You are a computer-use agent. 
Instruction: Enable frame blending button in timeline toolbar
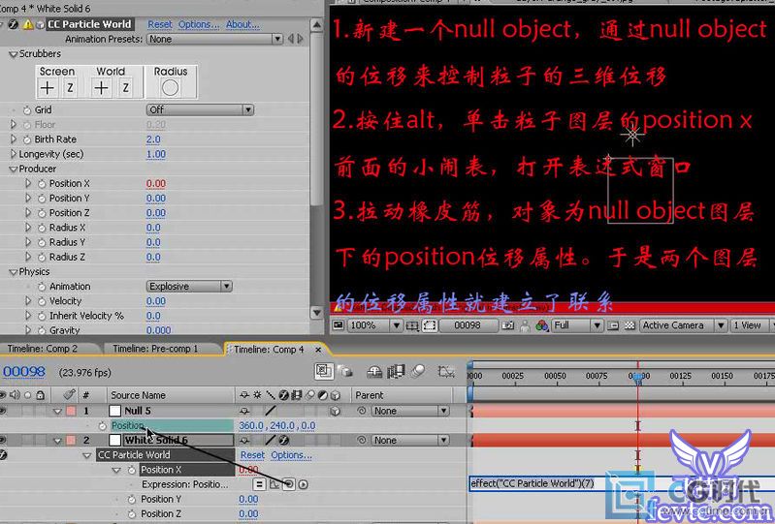pos(396,372)
